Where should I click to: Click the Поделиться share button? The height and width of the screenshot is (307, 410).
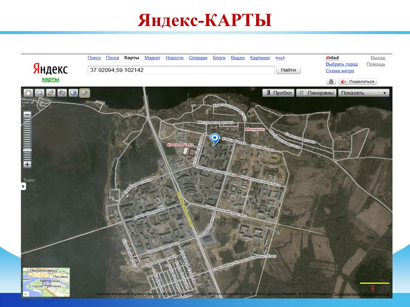[x=358, y=81]
